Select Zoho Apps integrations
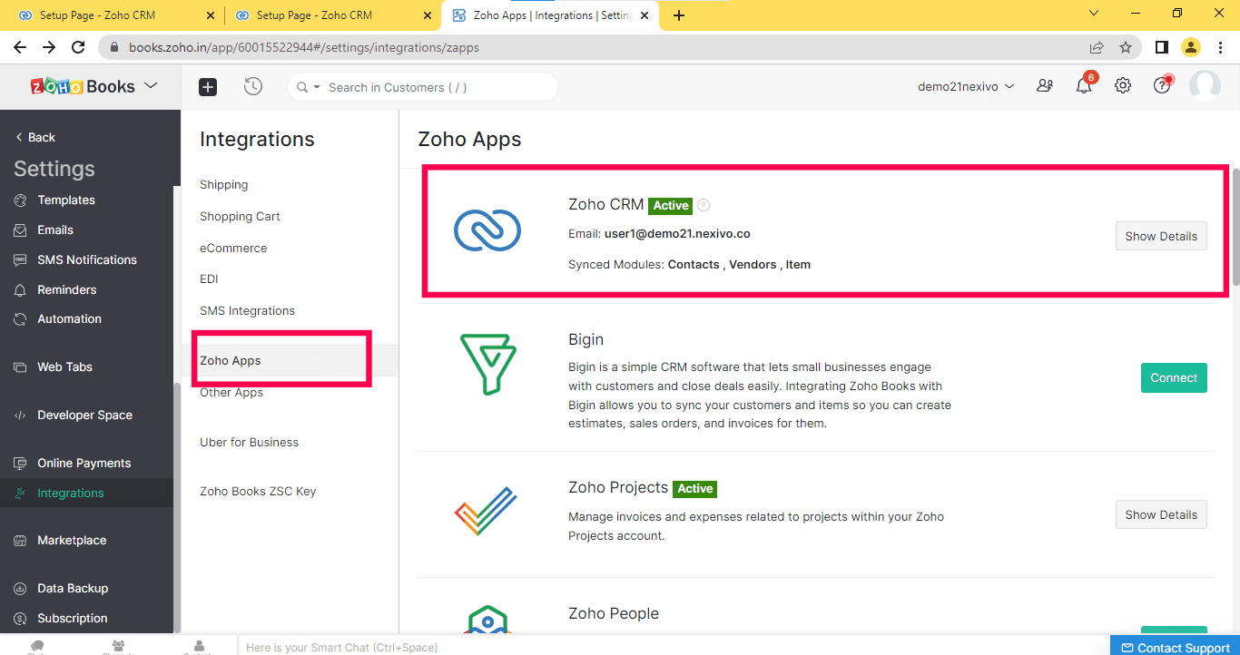Image resolution: width=1240 pixels, height=655 pixels. tap(290, 360)
